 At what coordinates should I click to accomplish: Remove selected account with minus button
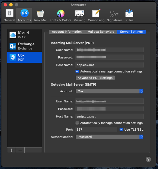point(20,150)
